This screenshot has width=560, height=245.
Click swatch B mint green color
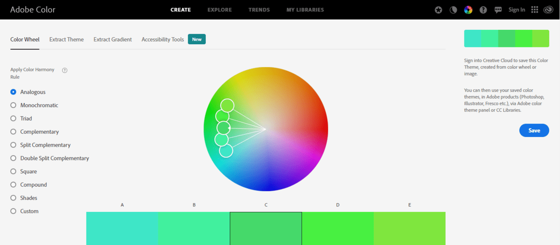tap(194, 228)
